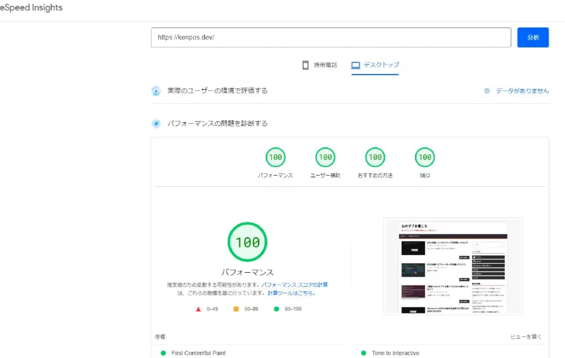565x358 pixels.
Task: Click パフォーマンスの問題を診断する heading
Action: [x=218, y=124]
